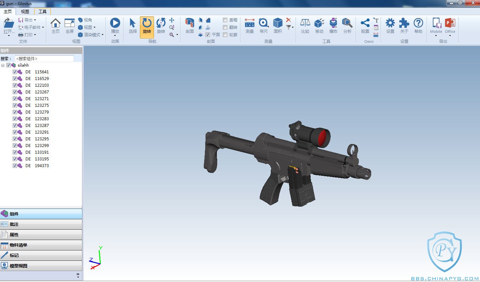Click the component search field

[x=44, y=59]
